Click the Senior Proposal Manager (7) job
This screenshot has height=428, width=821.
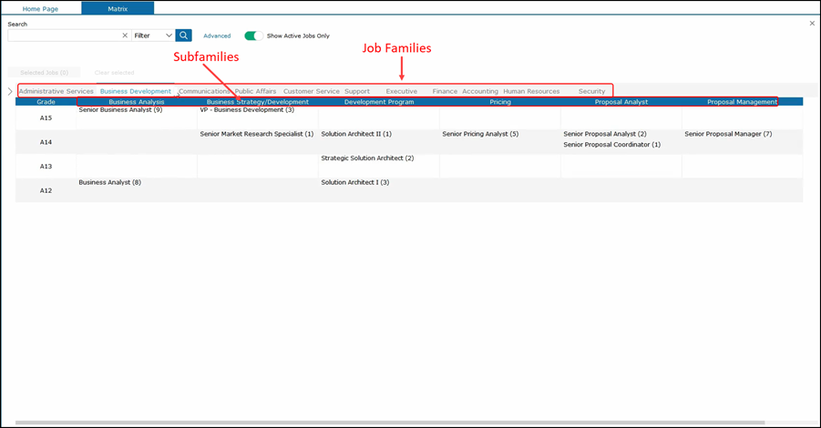pyautogui.click(x=728, y=134)
